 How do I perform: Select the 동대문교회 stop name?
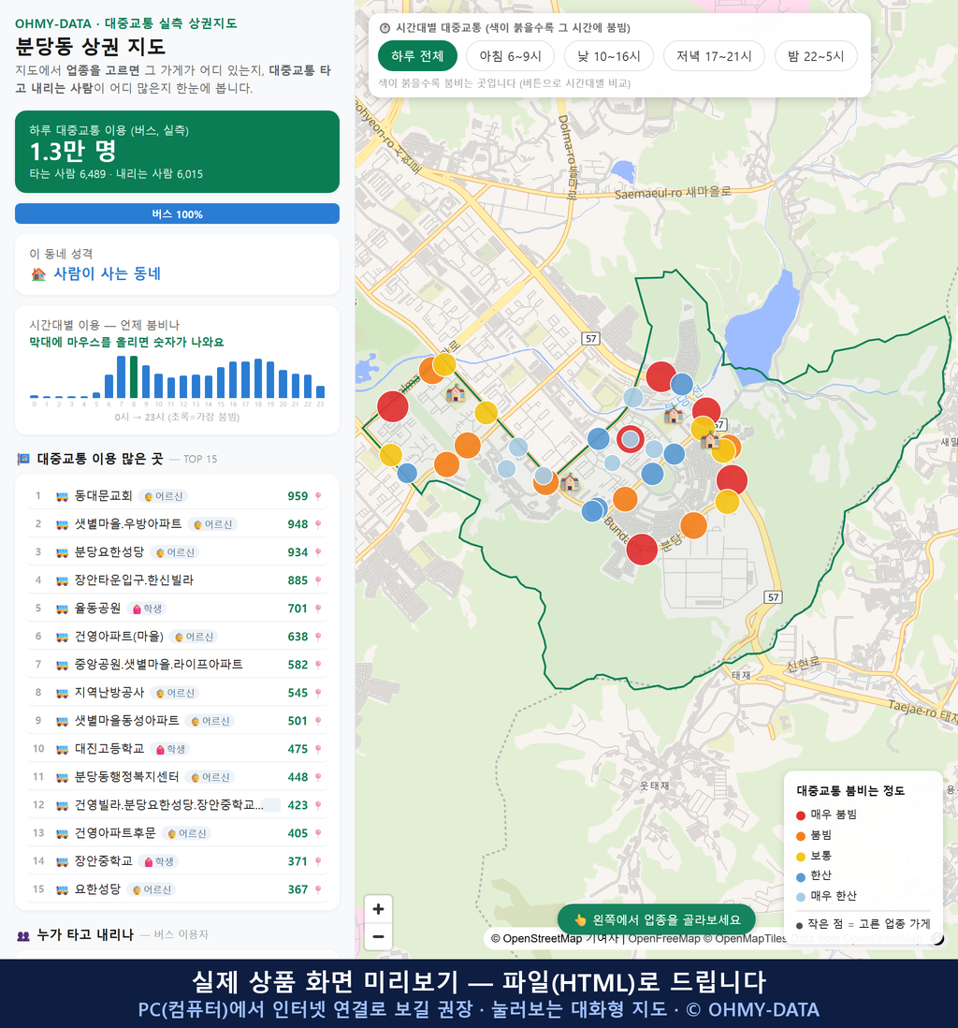point(104,496)
